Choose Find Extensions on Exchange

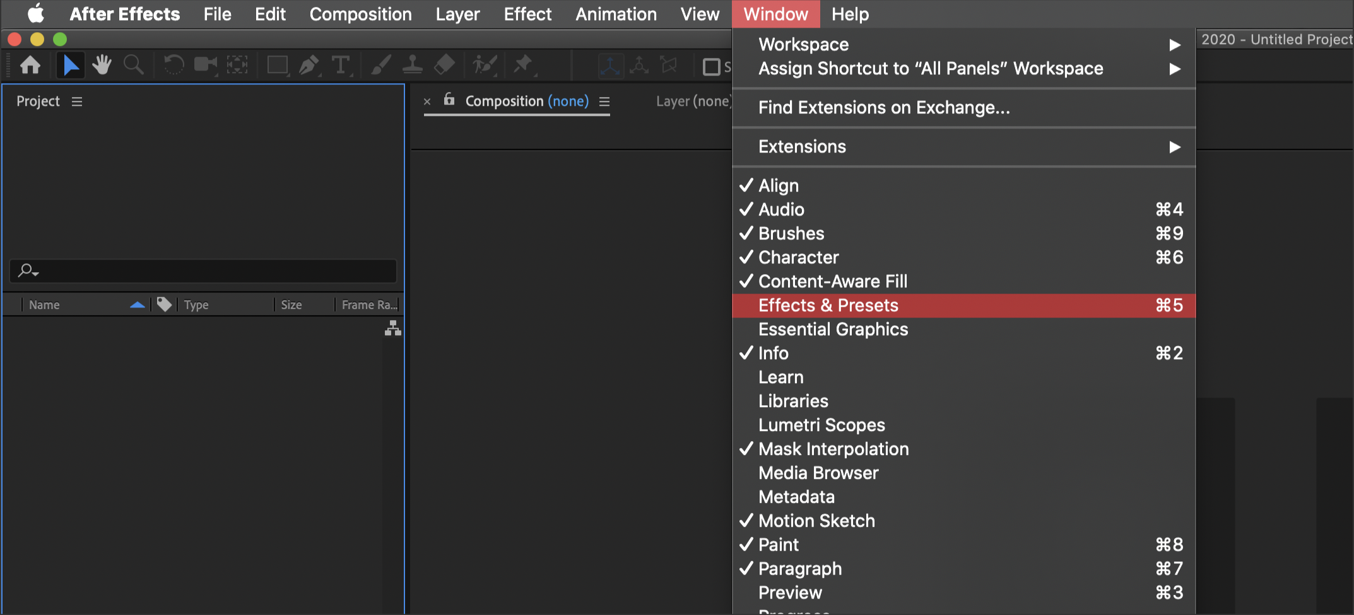click(x=963, y=107)
